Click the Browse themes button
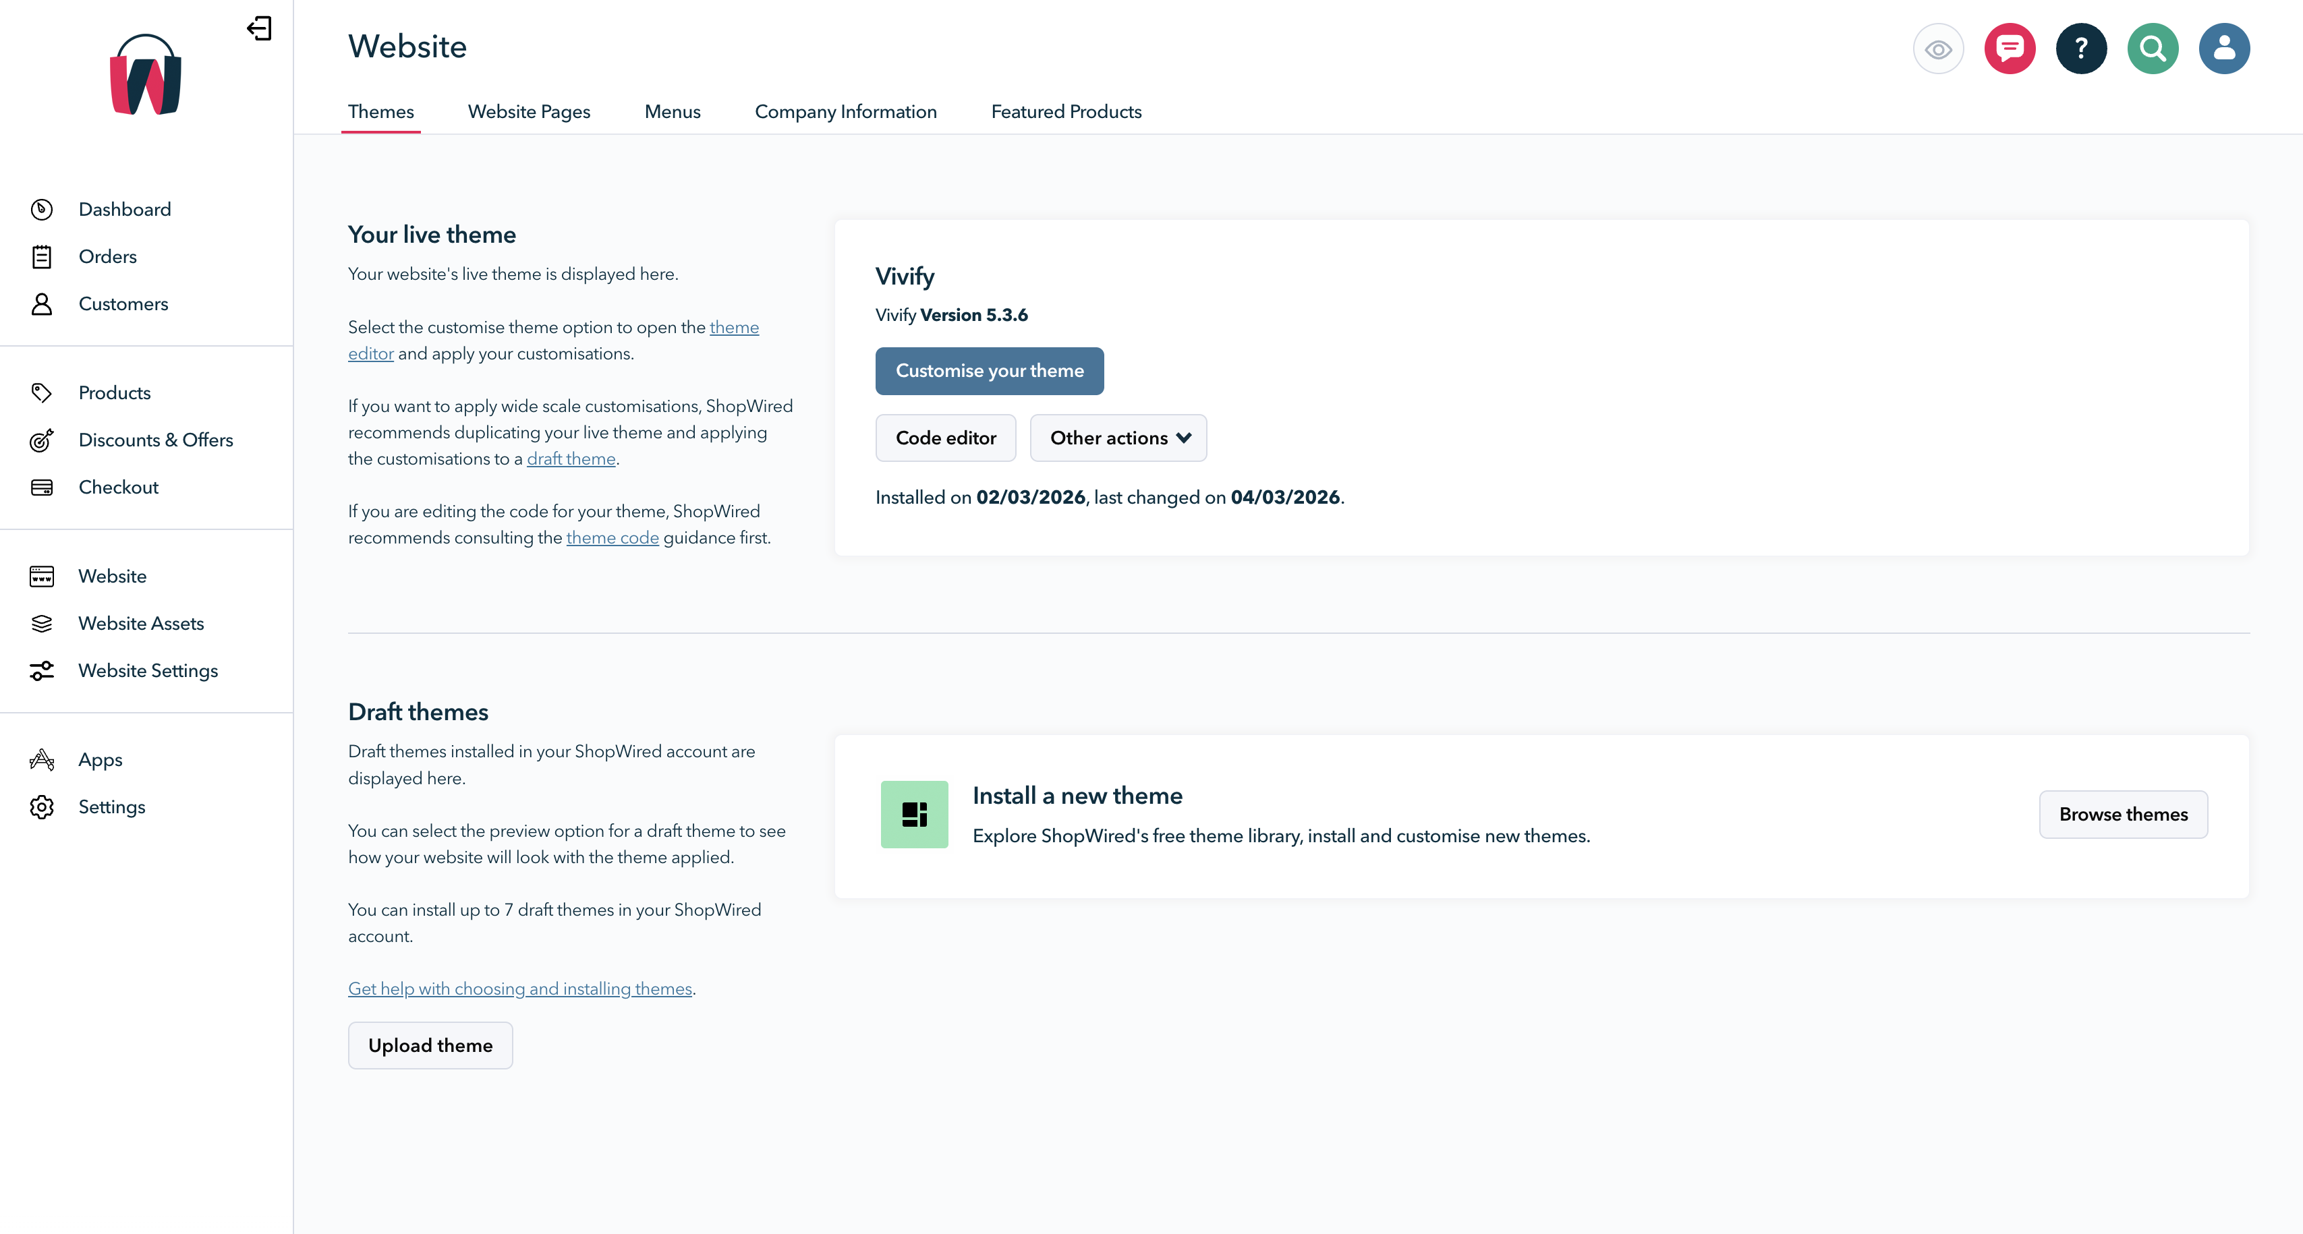This screenshot has width=2303, height=1234. pyautogui.click(x=2124, y=814)
